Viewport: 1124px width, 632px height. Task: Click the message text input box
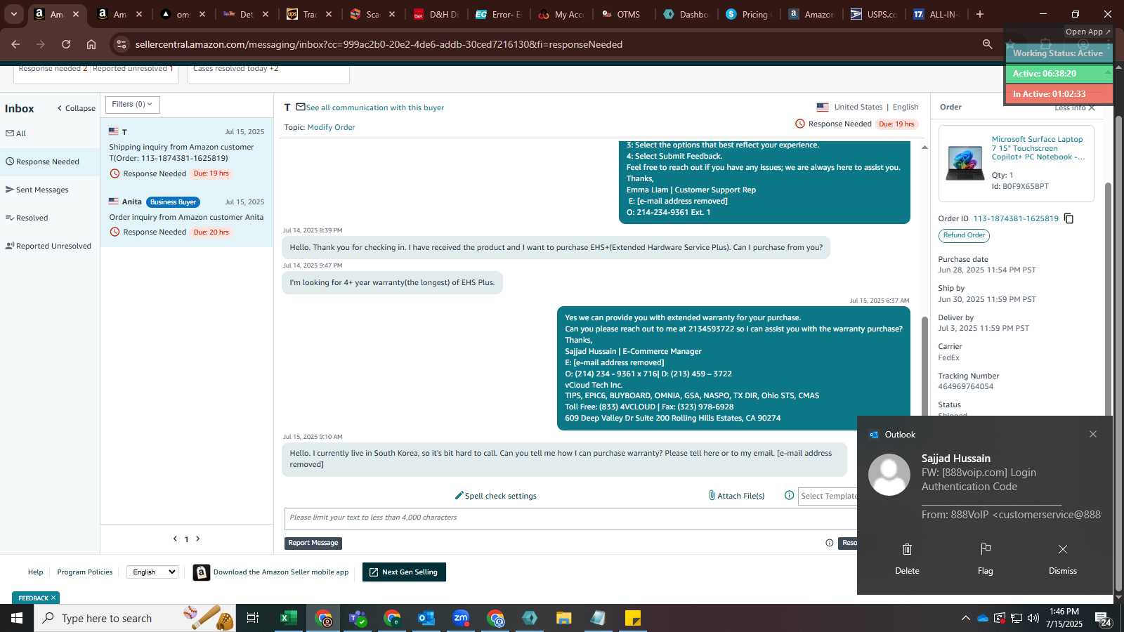click(570, 518)
